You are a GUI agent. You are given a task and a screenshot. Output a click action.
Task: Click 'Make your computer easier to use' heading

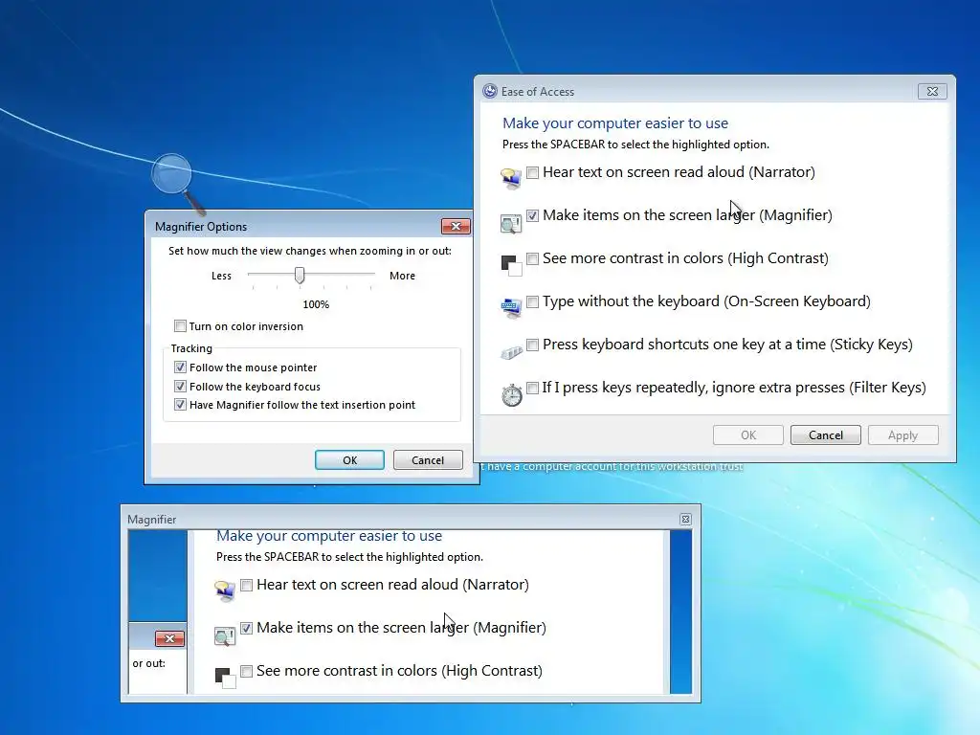[615, 123]
